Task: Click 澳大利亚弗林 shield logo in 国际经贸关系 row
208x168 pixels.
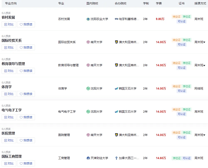Action: point(116,42)
